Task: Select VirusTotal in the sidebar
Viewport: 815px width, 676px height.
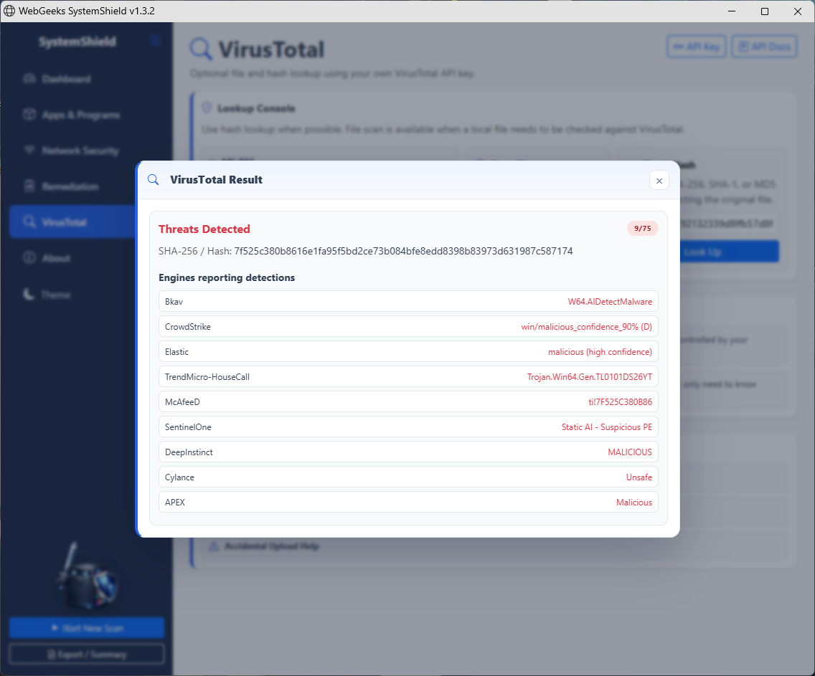Action: (72, 222)
